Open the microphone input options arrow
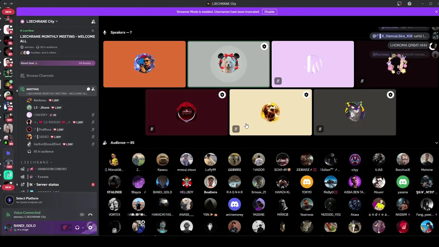 pyautogui.click(x=70, y=227)
